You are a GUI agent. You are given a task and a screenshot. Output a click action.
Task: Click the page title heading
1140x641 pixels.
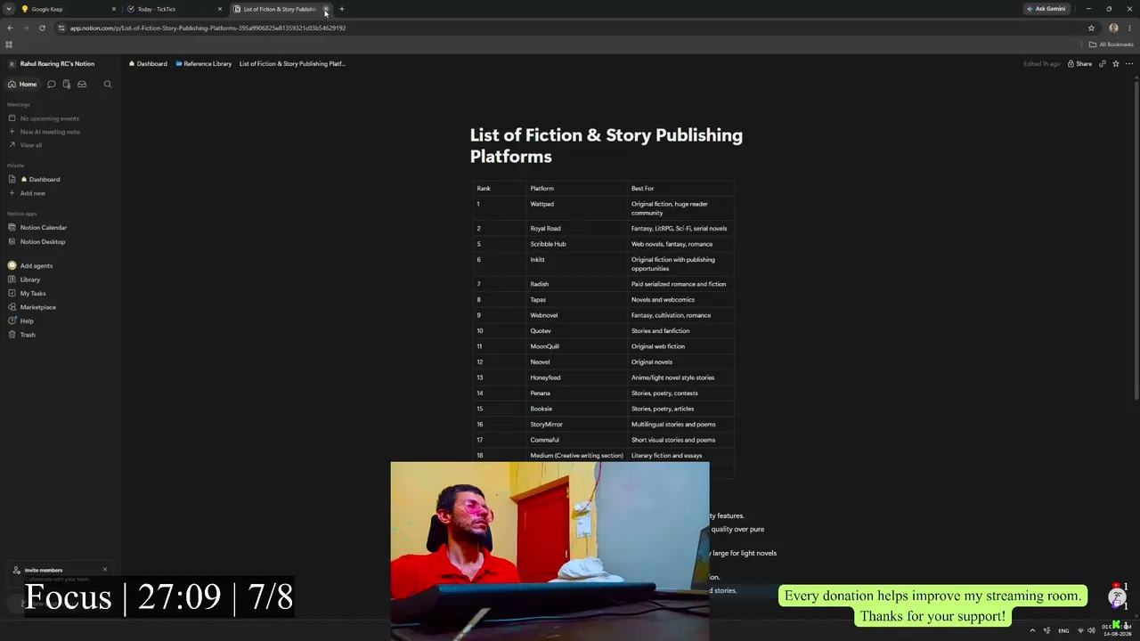click(x=607, y=145)
